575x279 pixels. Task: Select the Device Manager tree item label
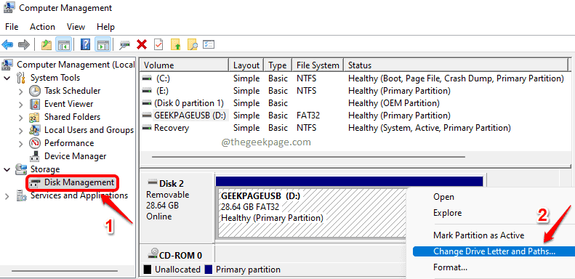click(x=75, y=156)
